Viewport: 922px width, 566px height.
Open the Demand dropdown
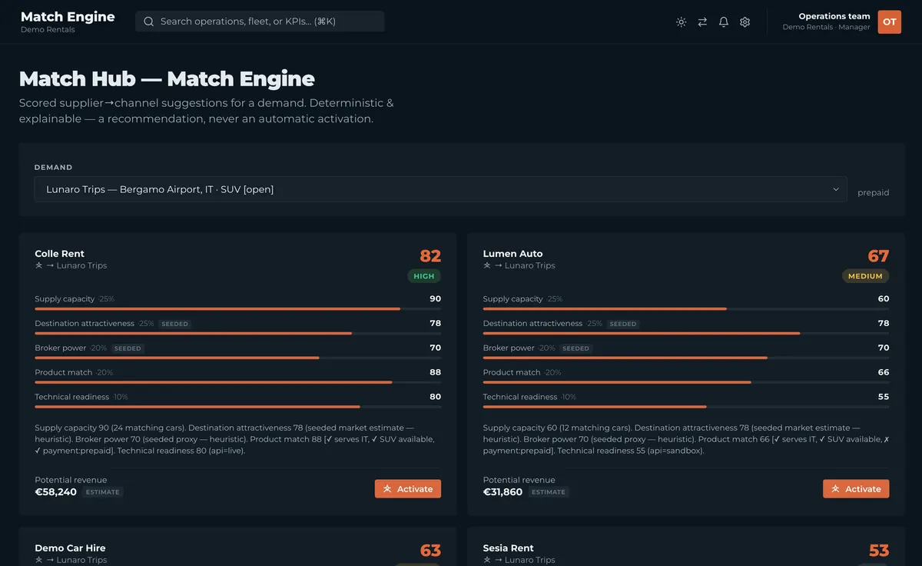440,189
